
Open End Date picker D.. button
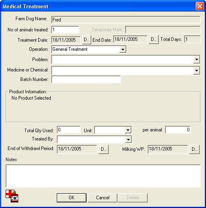(x=154, y=39)
